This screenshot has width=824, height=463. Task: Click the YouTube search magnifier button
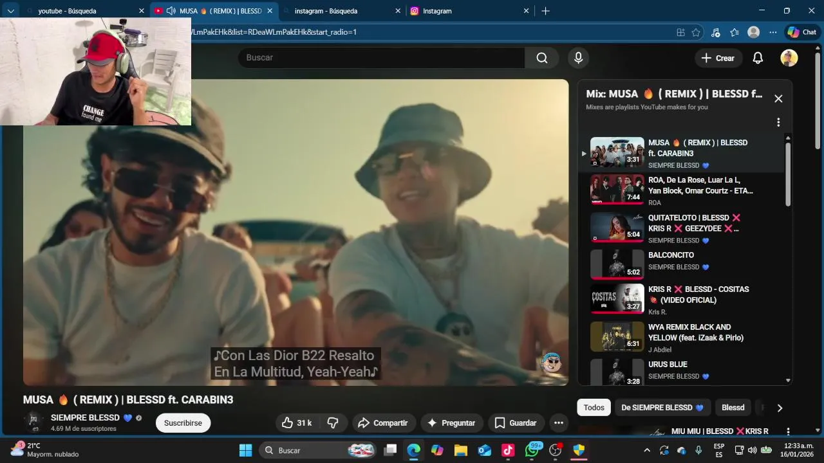tap(541, 58)
